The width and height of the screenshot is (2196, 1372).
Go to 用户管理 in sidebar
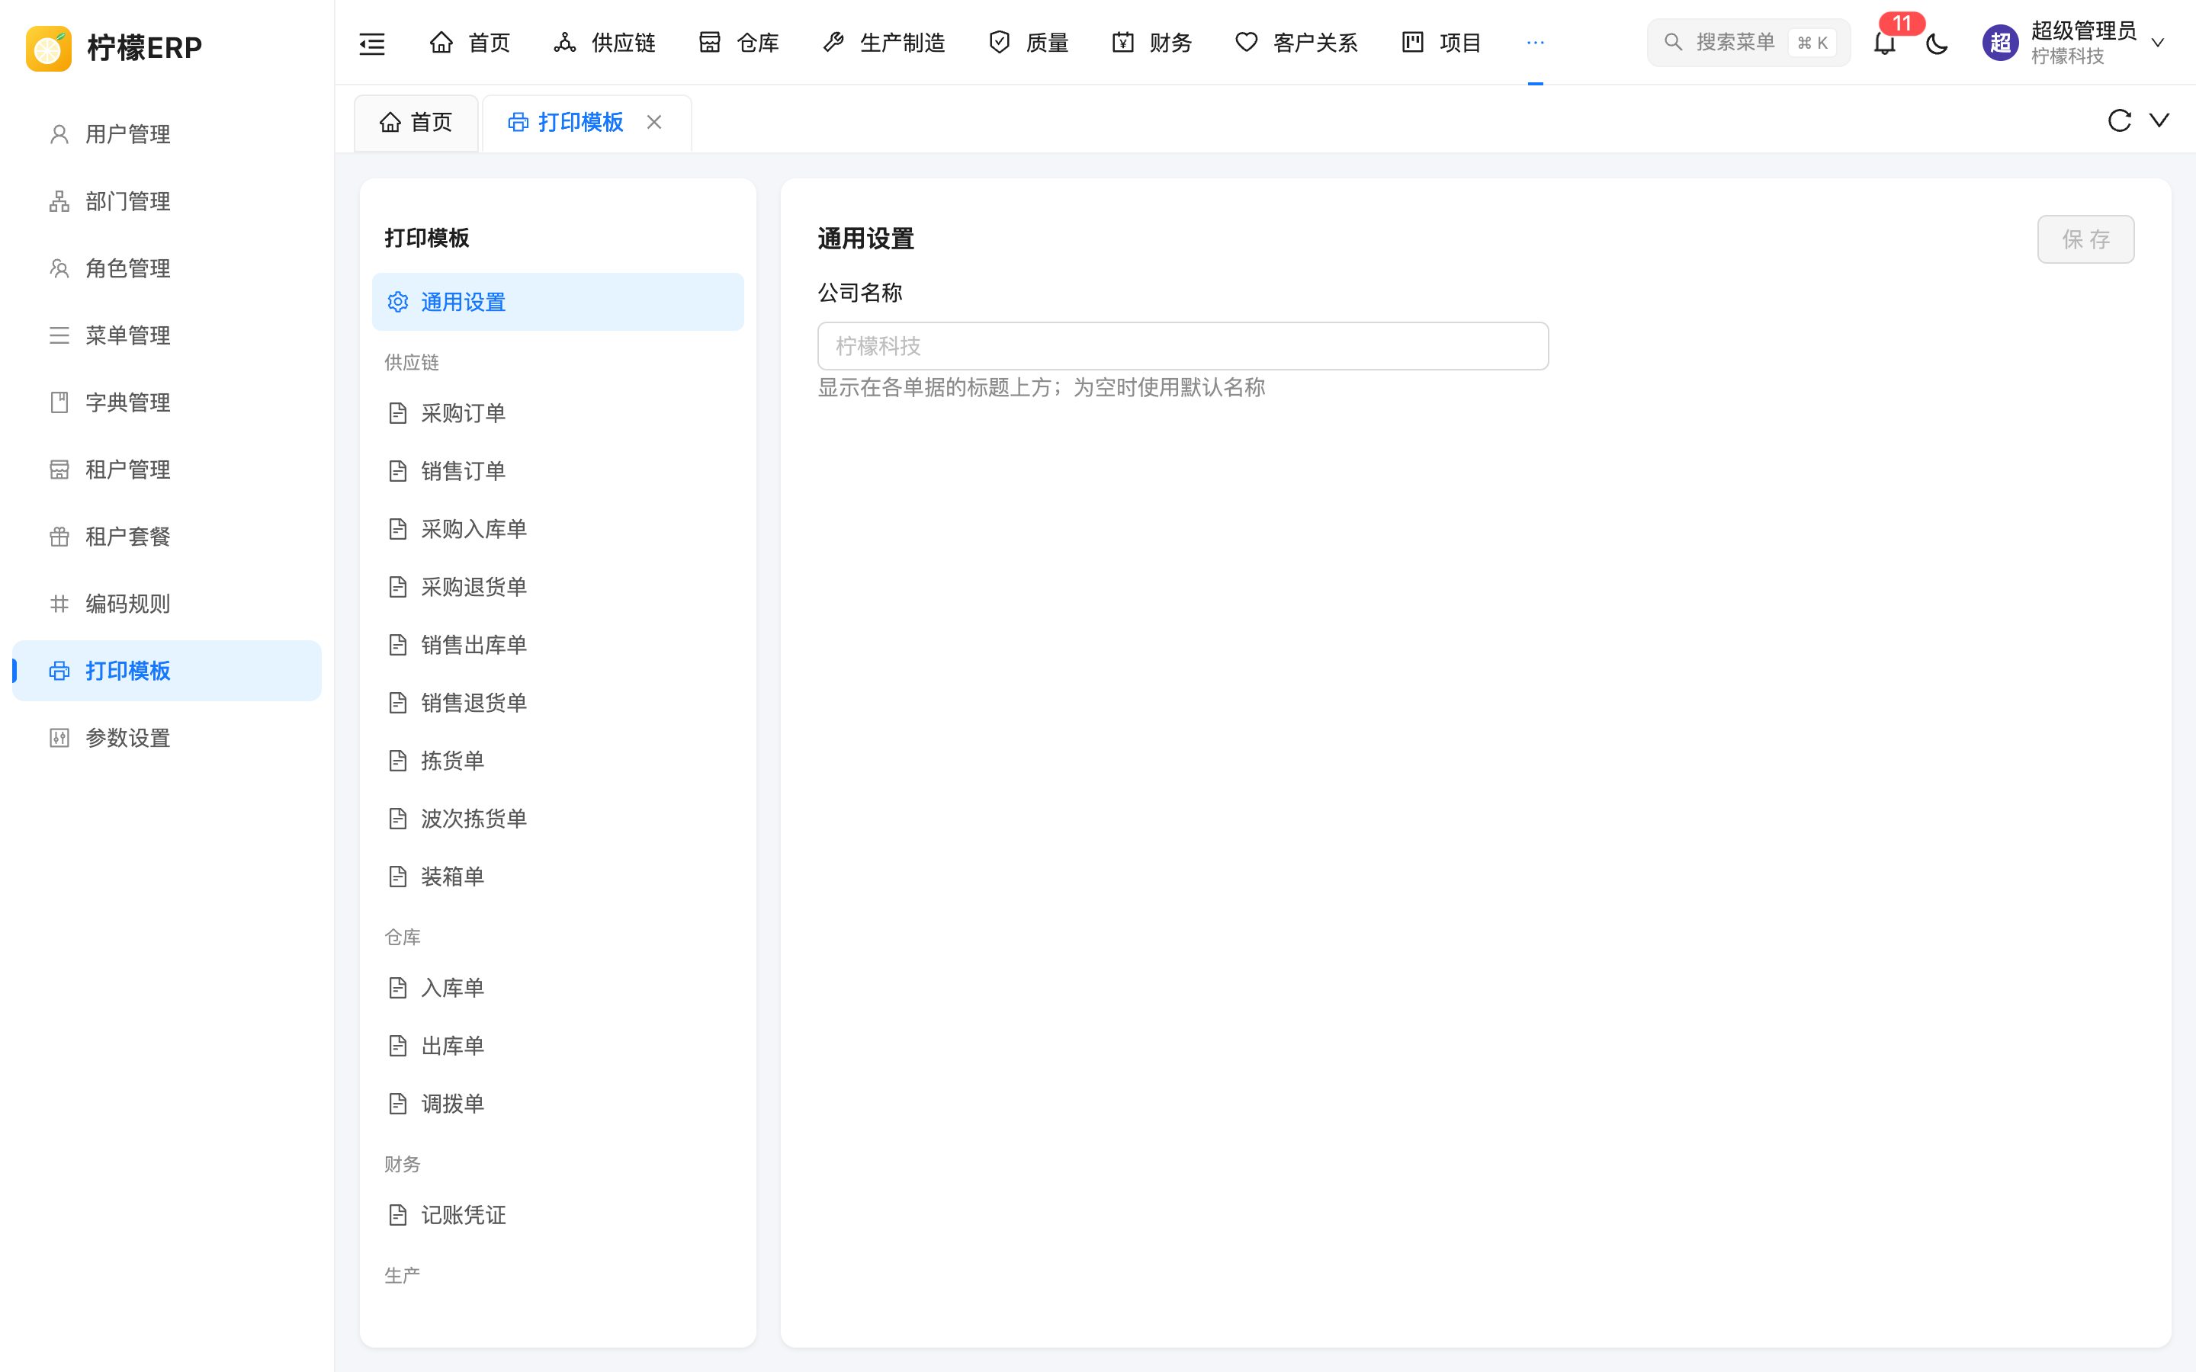(x=167, y=134)
